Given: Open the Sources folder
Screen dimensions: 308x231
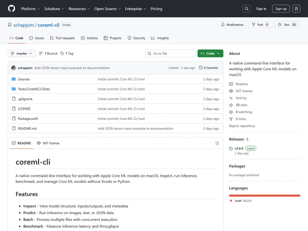Looking at the screenshot, I should [24, 79].
